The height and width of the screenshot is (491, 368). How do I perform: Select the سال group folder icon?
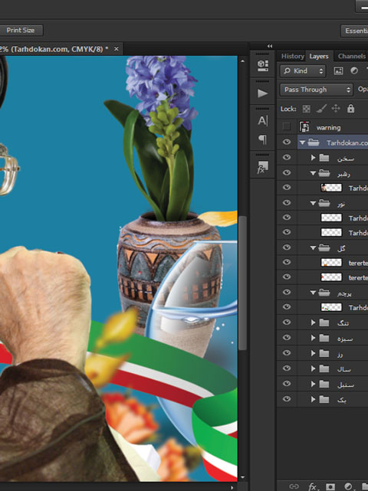pyautogui.click(x=324, y=368)
